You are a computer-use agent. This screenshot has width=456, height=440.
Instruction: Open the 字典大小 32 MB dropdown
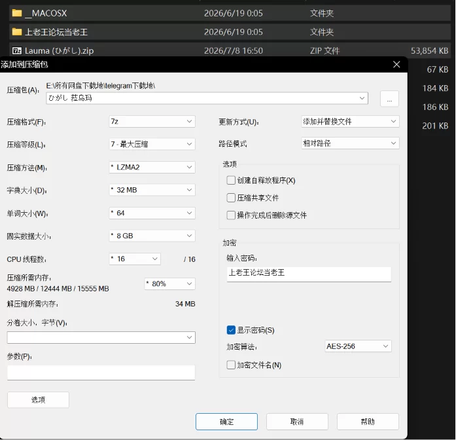point(152,190)
